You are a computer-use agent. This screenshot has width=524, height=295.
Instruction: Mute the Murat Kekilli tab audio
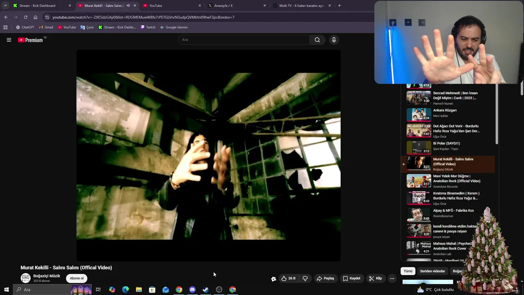pyautogui.click(x=128, y=6)
